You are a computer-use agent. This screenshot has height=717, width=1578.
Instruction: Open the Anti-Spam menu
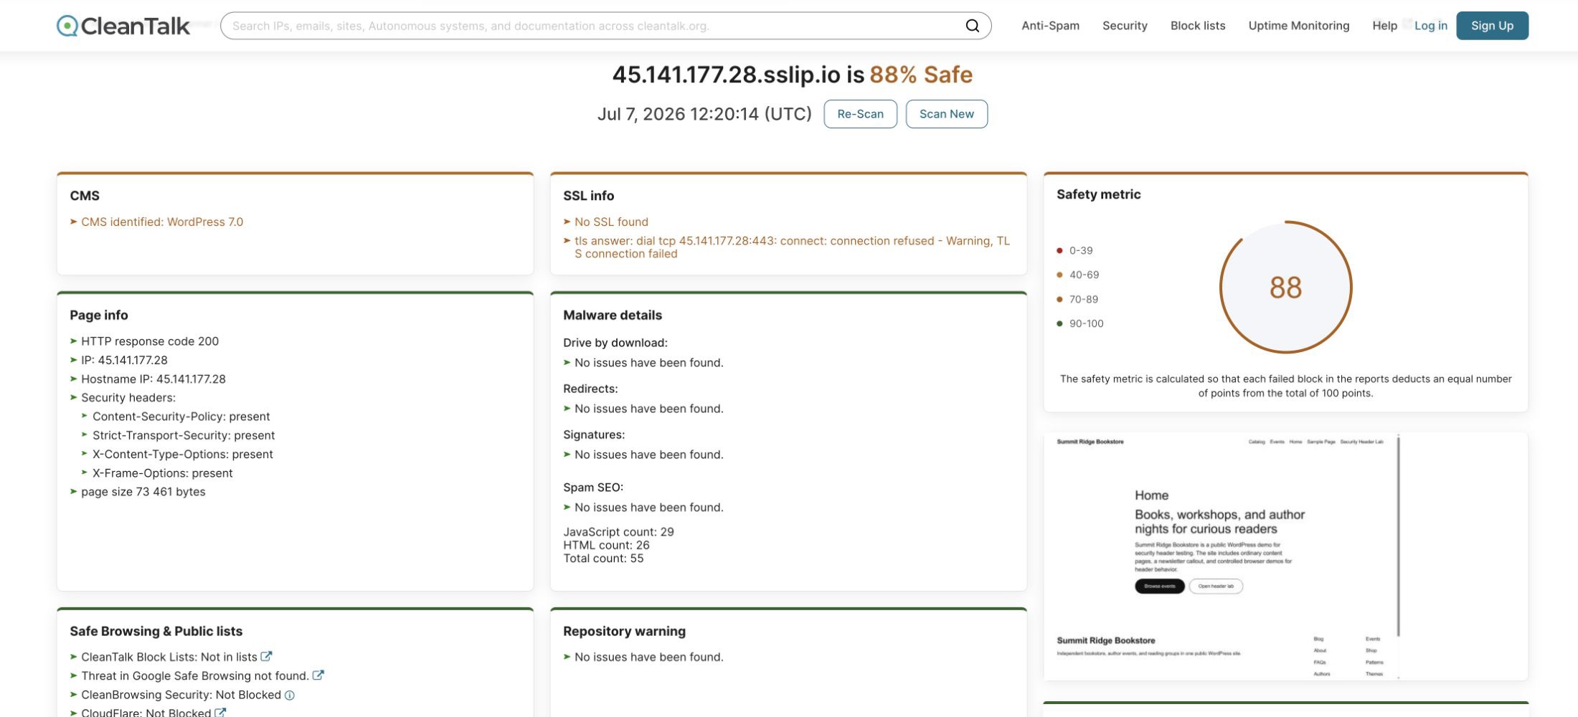click(1050, 26)
